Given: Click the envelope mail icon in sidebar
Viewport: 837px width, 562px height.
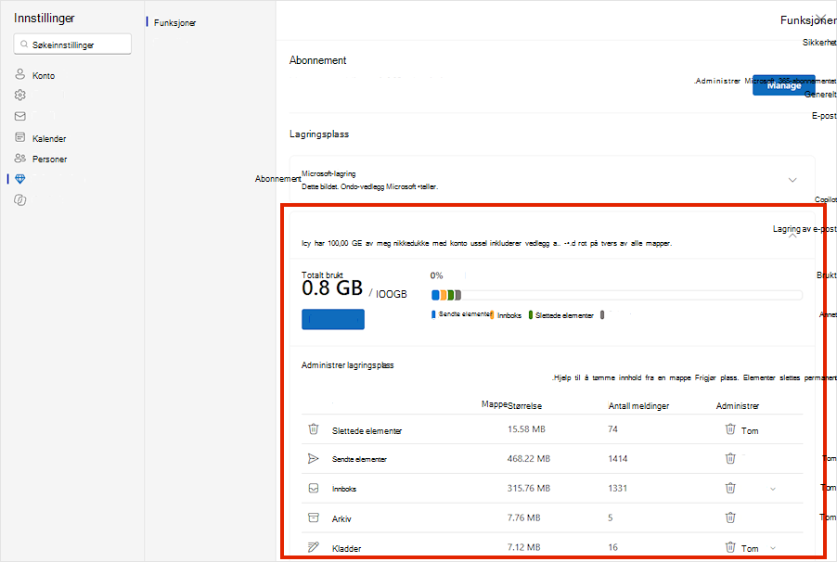Looking at the screenshot, I should 19,116.
